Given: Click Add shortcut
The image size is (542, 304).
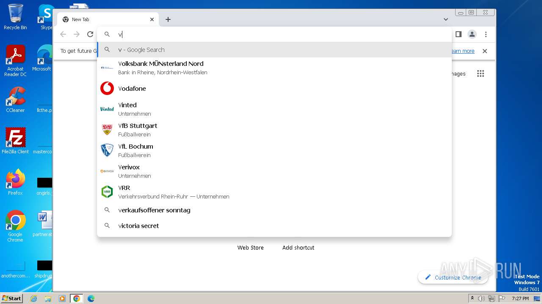Looking at the screenshot, I should (x=298, y=247).
